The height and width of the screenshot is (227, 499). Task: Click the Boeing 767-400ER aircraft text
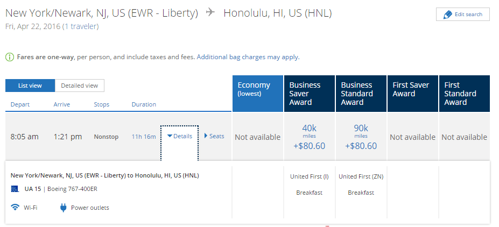(x=72, y=189)
